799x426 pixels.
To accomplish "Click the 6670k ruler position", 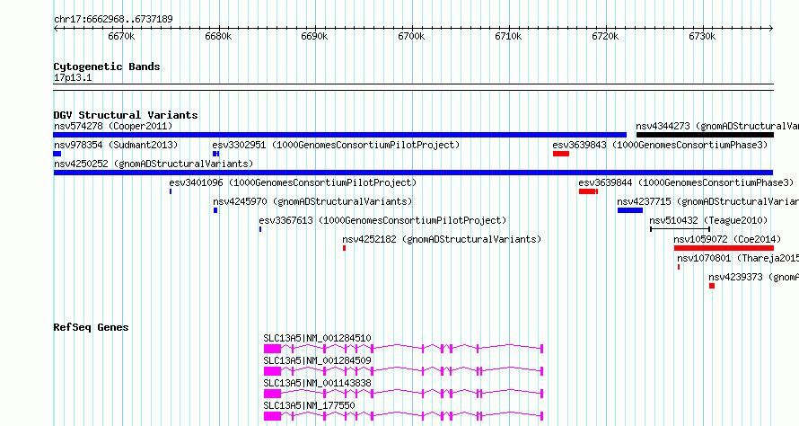I will (121, 37).
